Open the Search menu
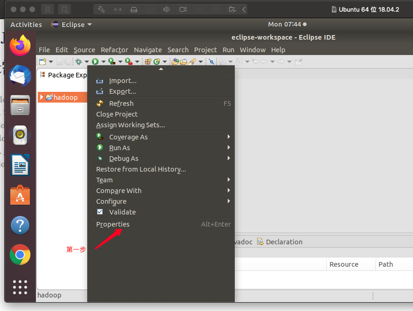 pos(178,50)
